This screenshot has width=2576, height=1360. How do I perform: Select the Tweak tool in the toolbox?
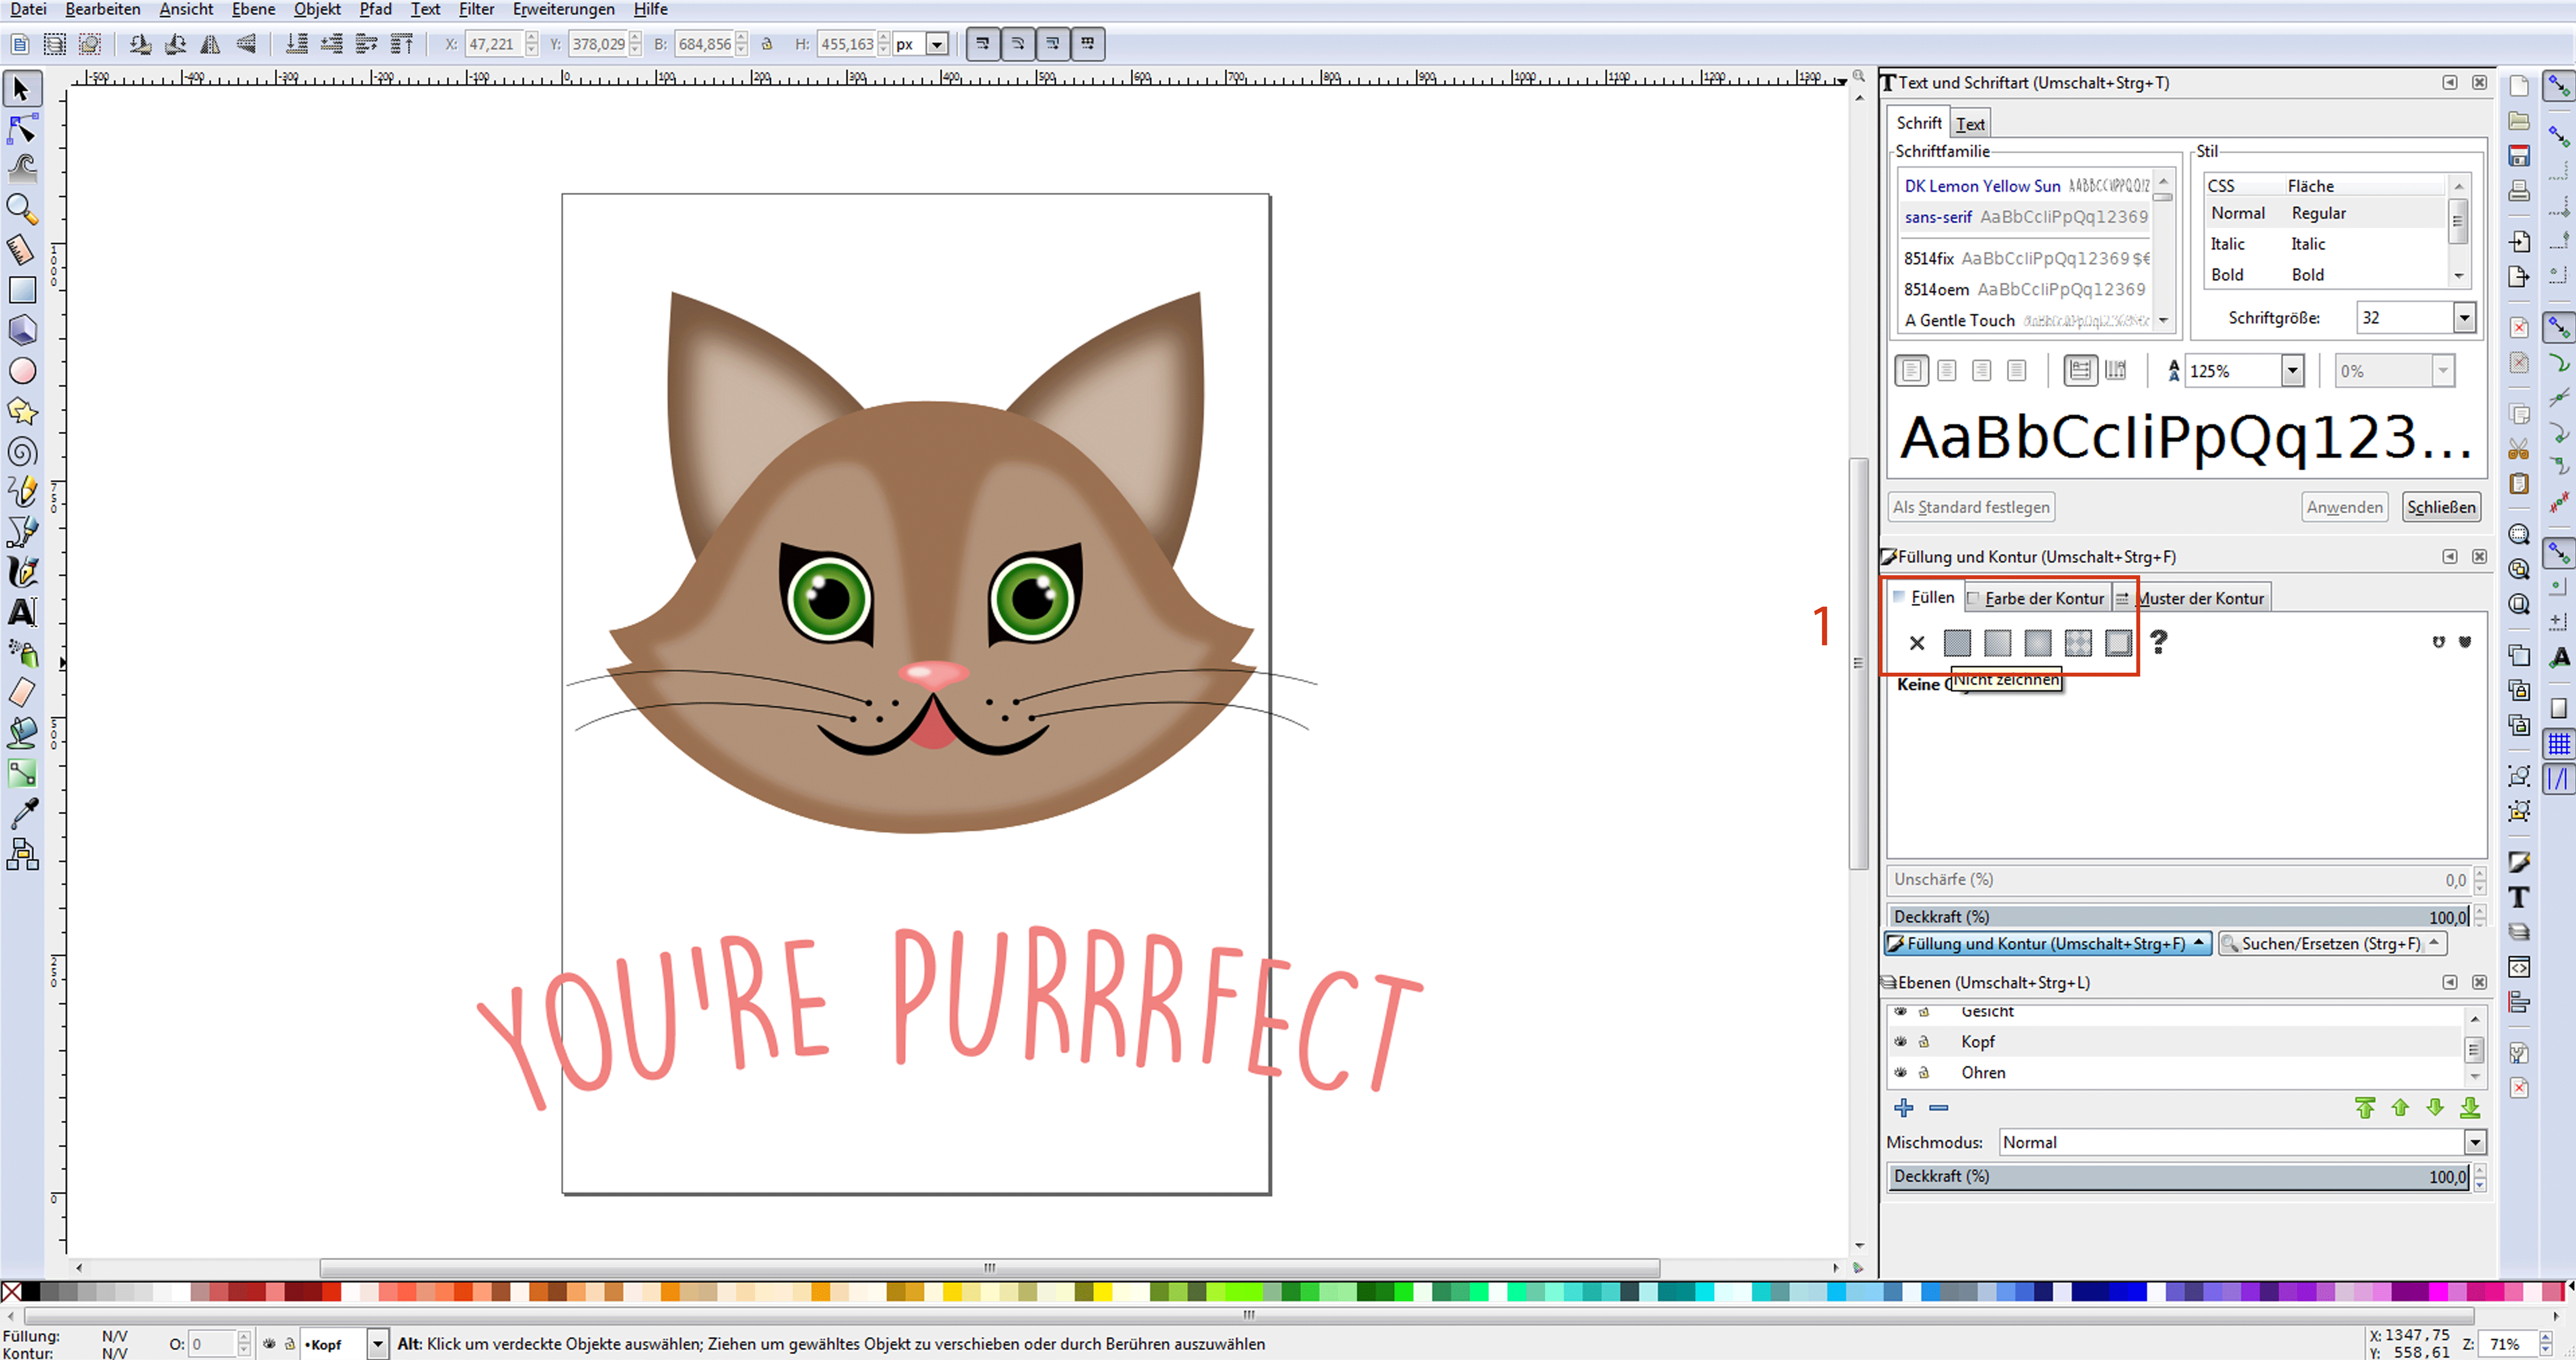[21, 168]
